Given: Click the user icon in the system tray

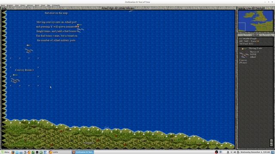Looking at the screenshot, I should click(x=228, y=152).
